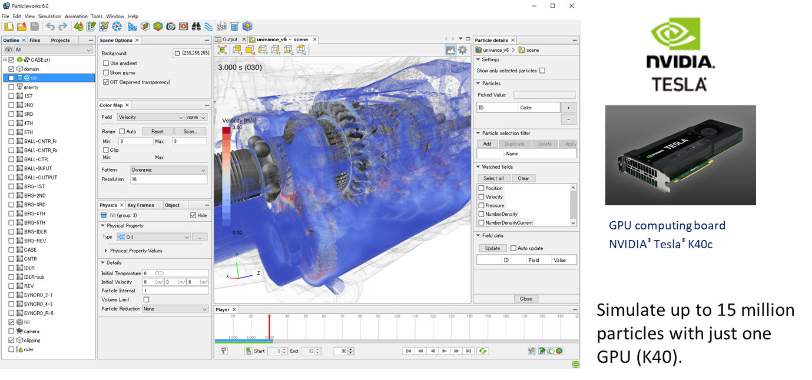
Task: Click the Close button in Particle details
Action: point(526,299)
